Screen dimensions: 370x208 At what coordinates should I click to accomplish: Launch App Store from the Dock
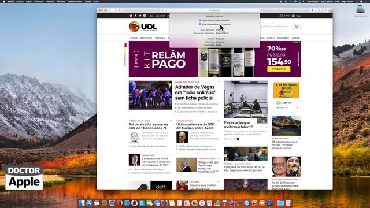[89, 203]
